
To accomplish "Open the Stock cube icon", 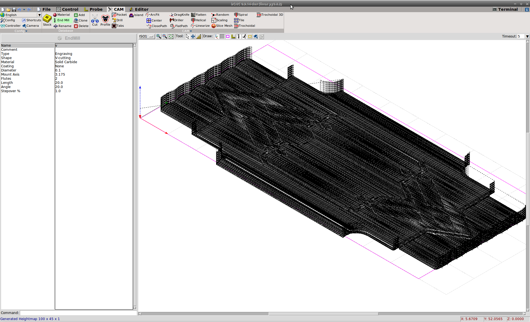I will click(47, 20).
